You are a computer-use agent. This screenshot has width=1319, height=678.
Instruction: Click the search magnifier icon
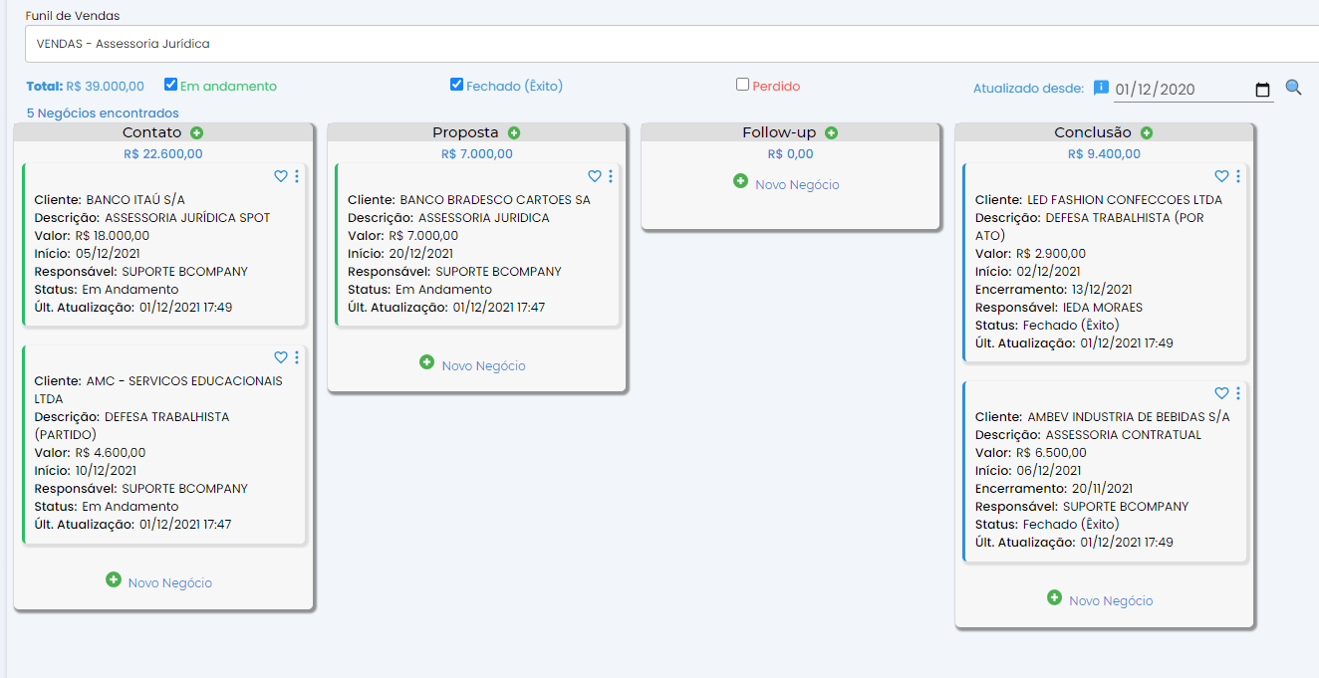coord(1293,88)
